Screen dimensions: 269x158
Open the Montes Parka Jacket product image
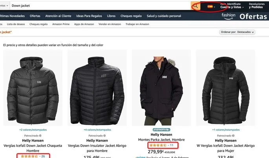[161, 88]
